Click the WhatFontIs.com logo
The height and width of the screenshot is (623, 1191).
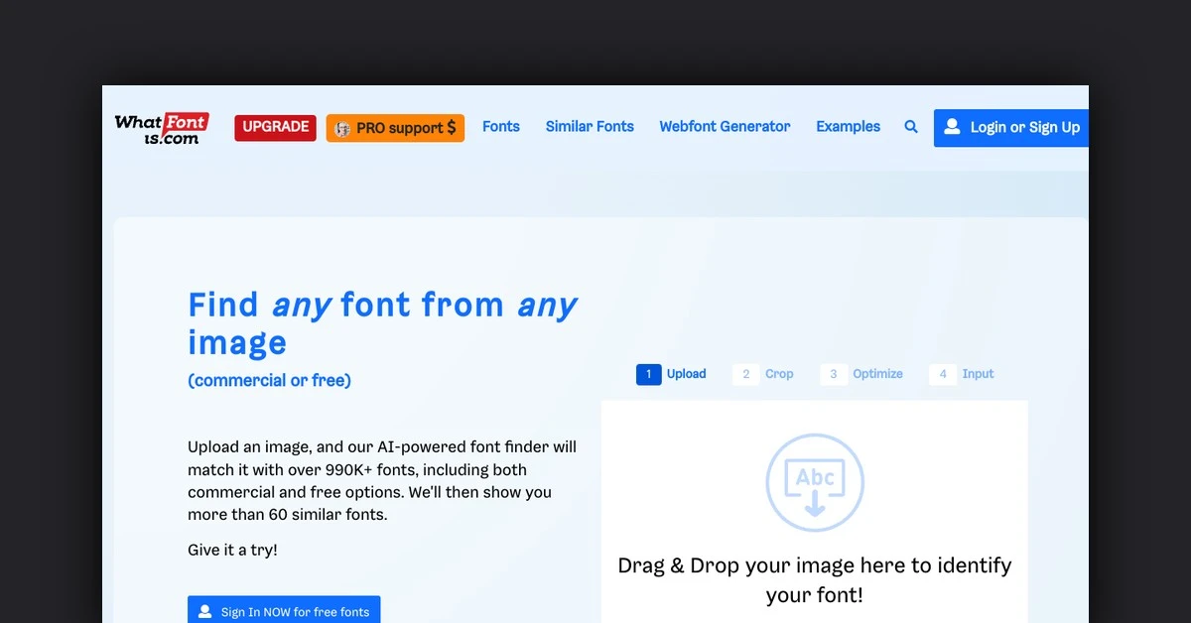[161, 128]
